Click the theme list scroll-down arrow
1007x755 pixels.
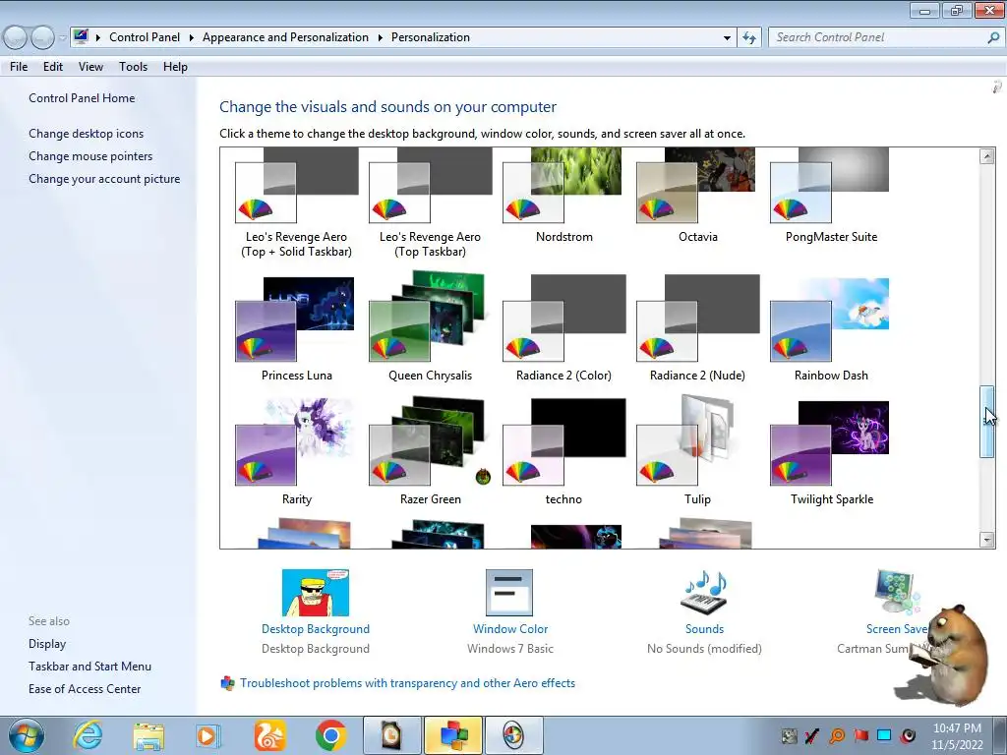[987, 540]
